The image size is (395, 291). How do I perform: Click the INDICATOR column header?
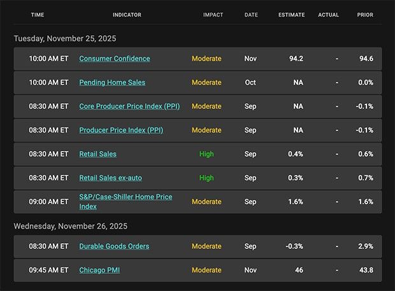point(127,15)
